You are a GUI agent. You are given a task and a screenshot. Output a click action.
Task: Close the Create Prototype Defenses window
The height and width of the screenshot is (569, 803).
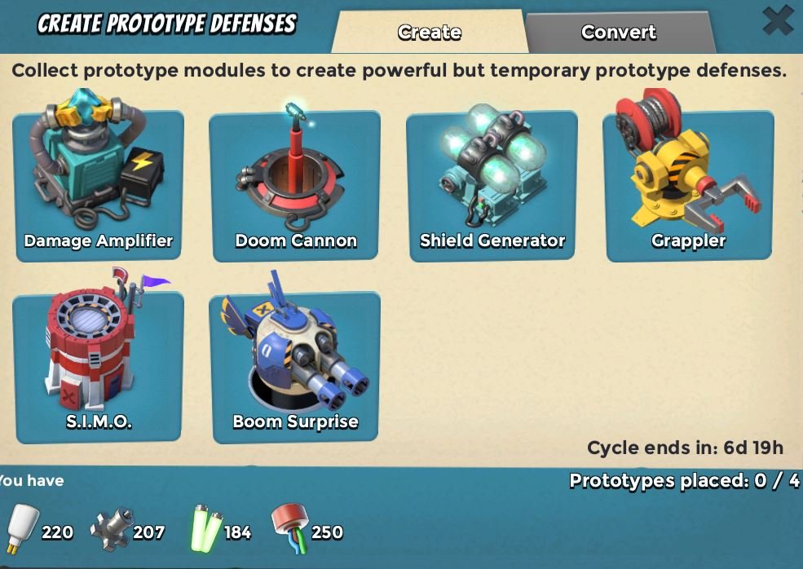click(x=778, y=21)
